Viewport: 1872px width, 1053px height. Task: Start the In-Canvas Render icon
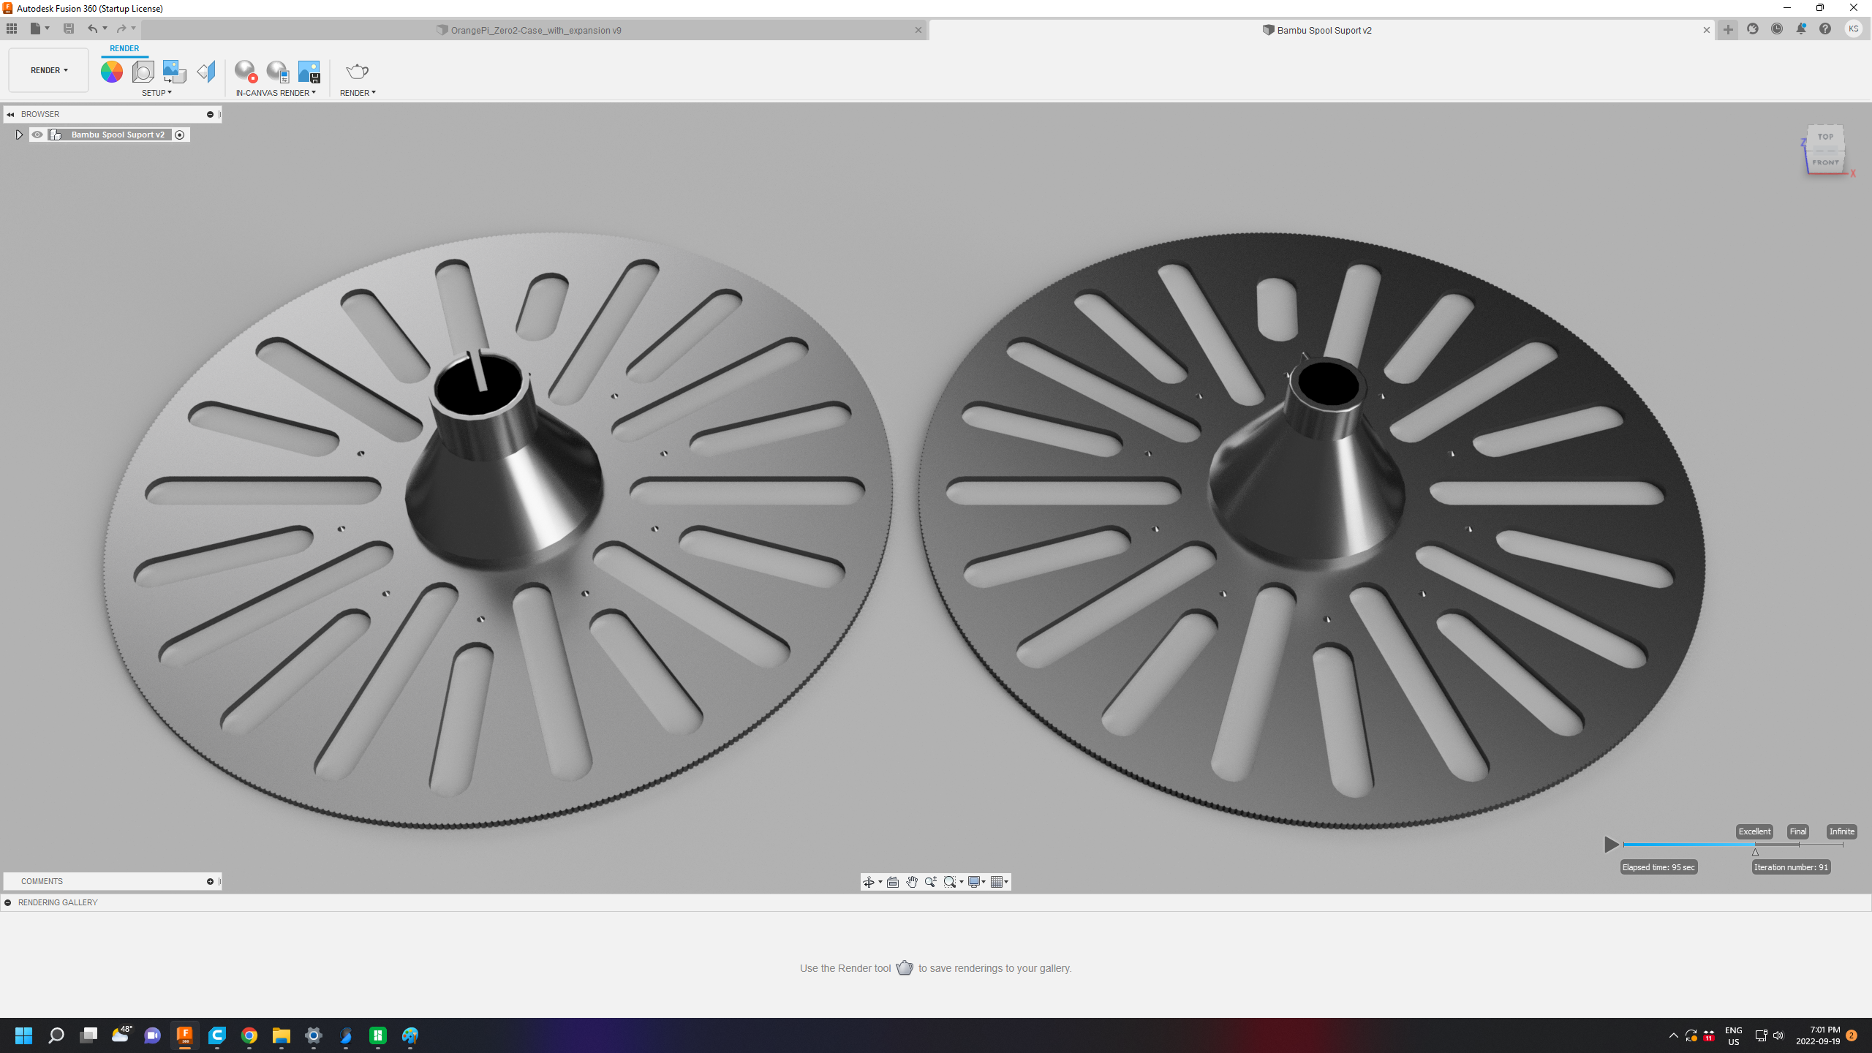[246, 71]
